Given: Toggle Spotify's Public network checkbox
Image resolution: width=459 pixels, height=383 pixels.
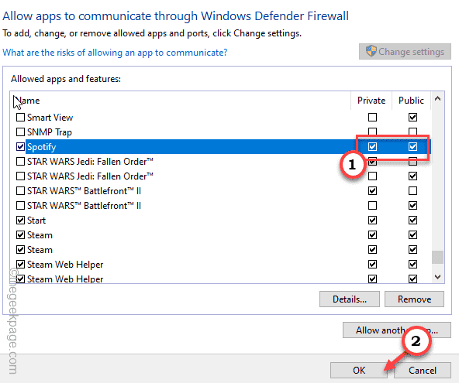Looking at the screenshot, I should (x=412, y=147).
